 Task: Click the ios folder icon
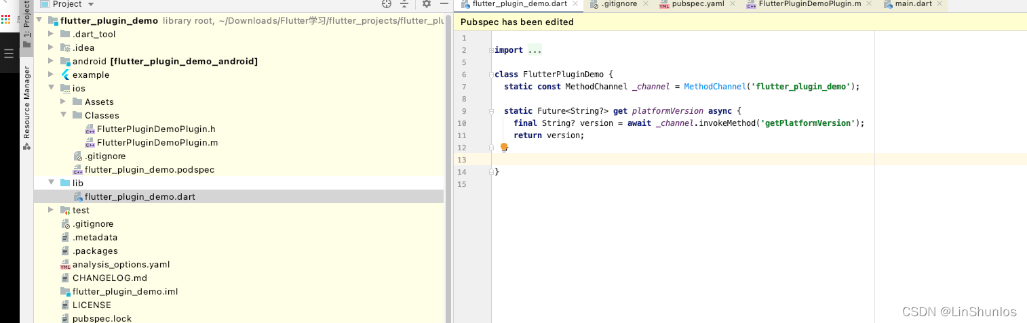tap(66, 88)
